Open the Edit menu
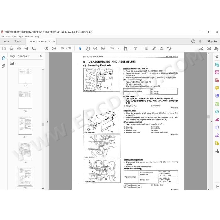Screen dimensions: 220x220 click(8, 36)
